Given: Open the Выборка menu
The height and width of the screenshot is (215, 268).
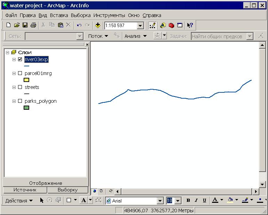Looking at the screenshot, I should (81, 15).
